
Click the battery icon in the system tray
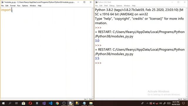tap(154, 103)
